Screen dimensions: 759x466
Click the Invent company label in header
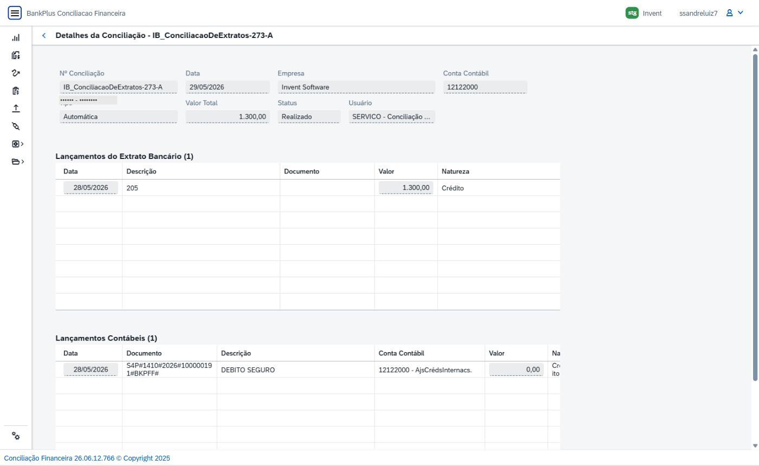652,13
